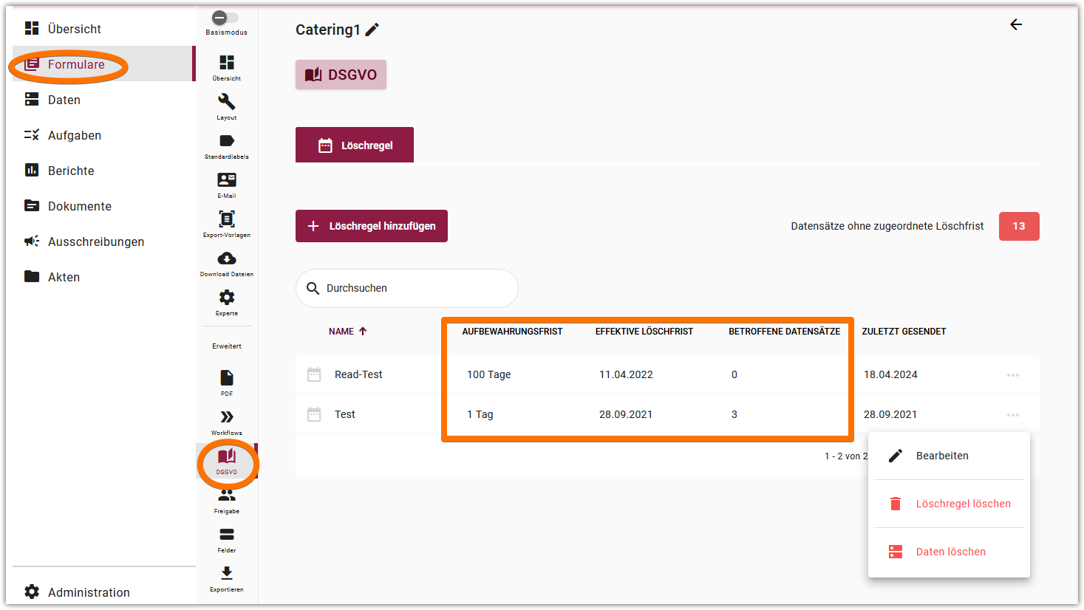Open Dokumente in main navigation
1084x610 pixels.
(x=103, y=206)
